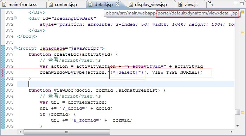Click the vertical scrollbar thumb

click(x=237, y=112)
